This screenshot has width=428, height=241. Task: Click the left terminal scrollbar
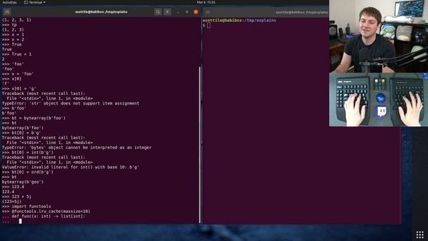[x=199, y=145]
